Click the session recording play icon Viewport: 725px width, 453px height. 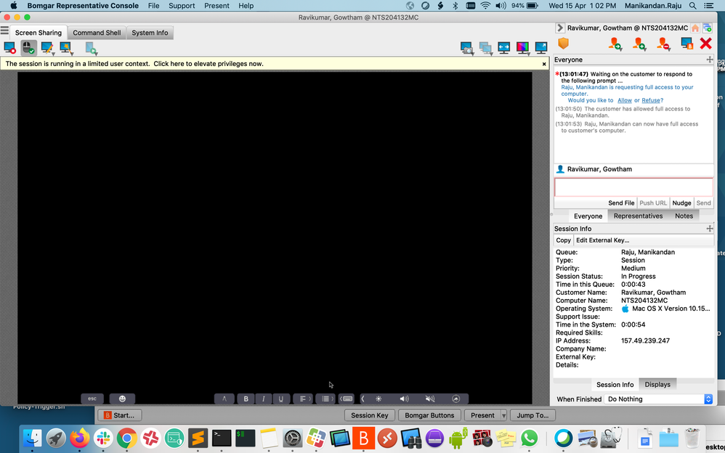pyautogui.click(x=91, y=48)
